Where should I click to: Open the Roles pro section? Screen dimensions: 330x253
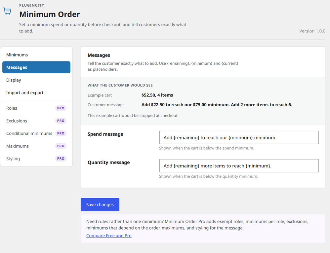[x=36, y=108]
